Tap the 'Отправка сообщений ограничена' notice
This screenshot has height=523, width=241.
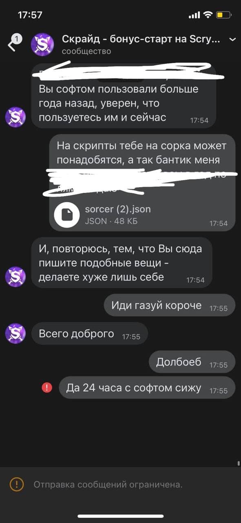point(108,485)
